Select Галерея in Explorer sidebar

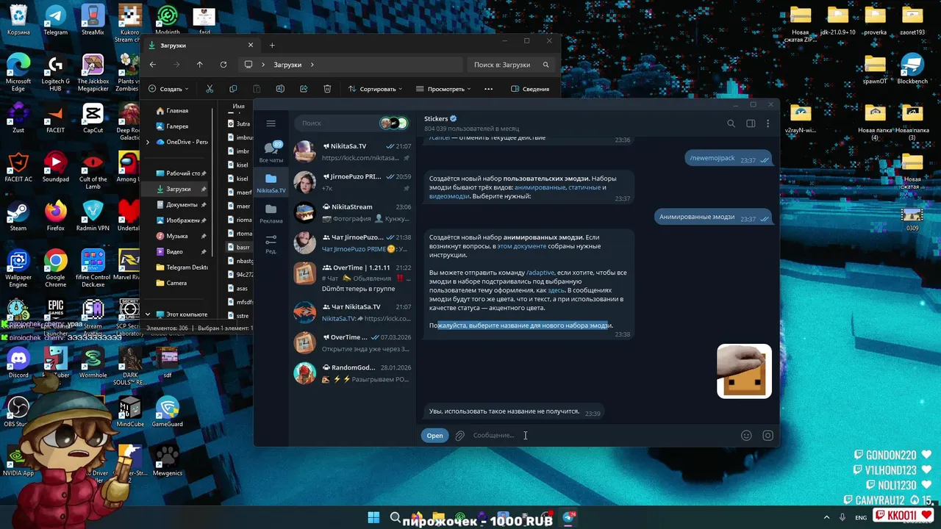click(176, 126)
